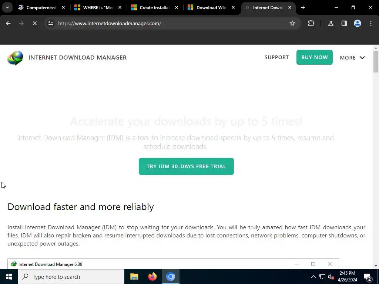Open Firefox from the taskbar

click(152, 277)
